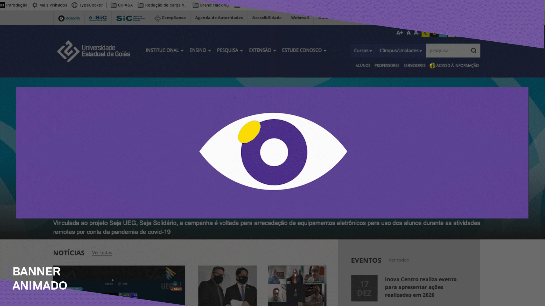The image size is (545, 306).
Task: Open the Câmpus/Unidades dropdown
Action: [401, 50]
